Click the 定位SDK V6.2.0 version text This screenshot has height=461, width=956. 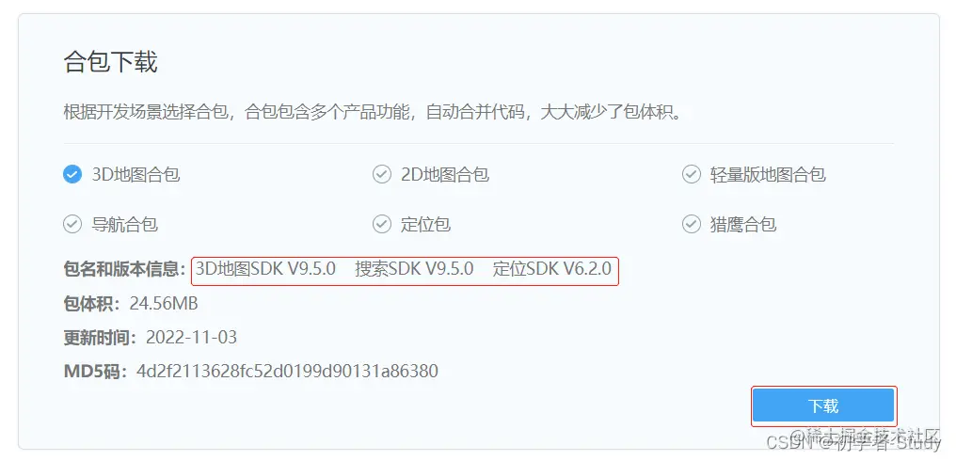click(552, 269)
